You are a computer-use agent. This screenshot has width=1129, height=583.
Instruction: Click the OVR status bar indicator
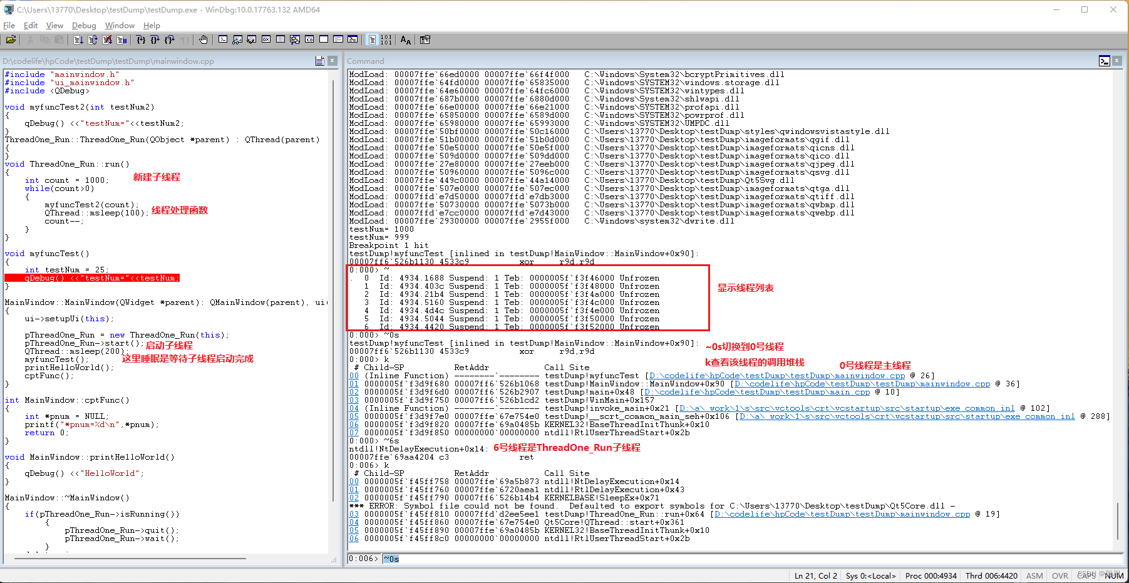tap(1060, 575)
